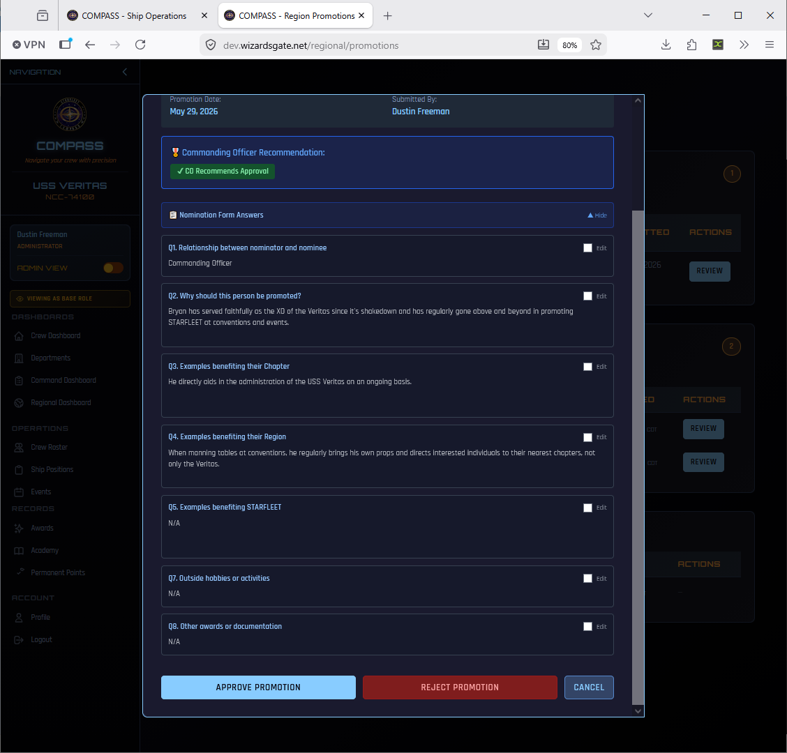
Task: Tick Edit checkbox for Q8 Other awards
Action: pos(587,627)
